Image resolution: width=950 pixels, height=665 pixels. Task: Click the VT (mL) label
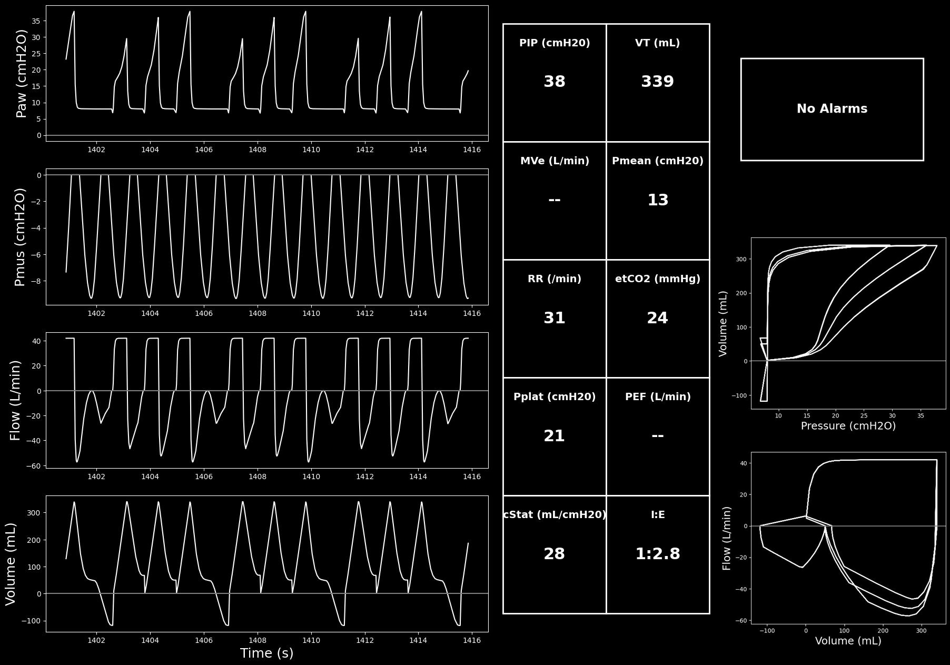click(x=657, y=43)
